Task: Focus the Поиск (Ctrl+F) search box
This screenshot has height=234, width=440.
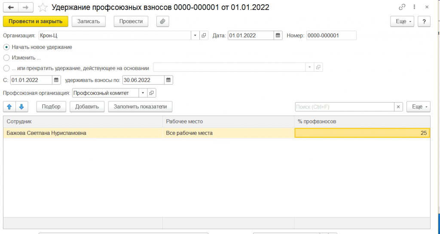Action: 345,107
